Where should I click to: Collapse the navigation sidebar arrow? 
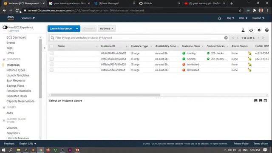coord(45,48)
